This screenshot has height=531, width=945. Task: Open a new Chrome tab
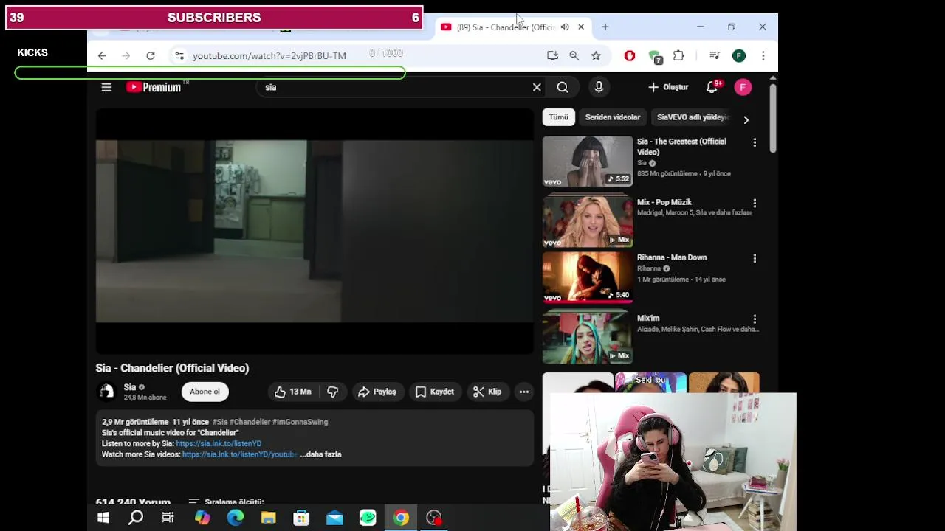coord(605,27)
